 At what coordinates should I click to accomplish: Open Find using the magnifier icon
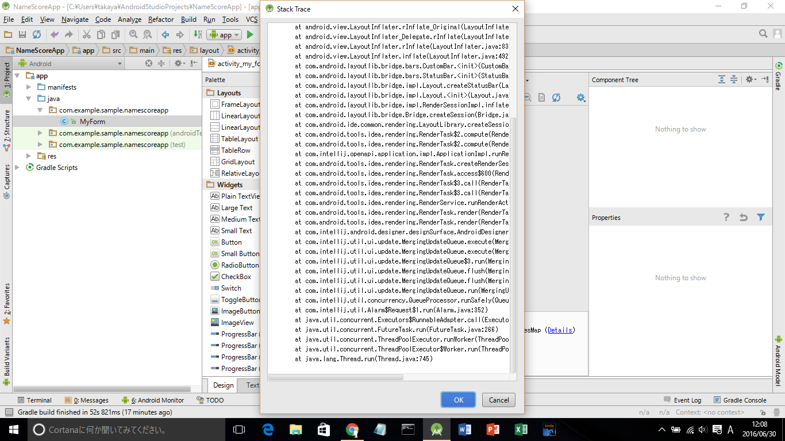(x=133, y=34)
